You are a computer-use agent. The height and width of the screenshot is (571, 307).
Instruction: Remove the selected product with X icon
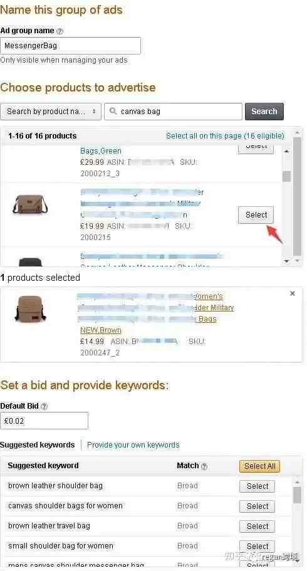[293, 293]
